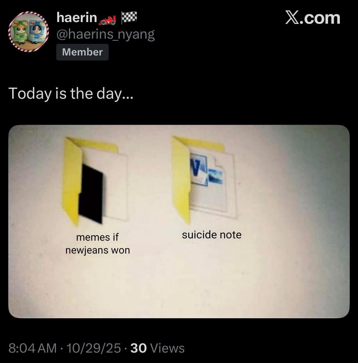This screenshot has width=358, height=363.
Task: Click the blue character in the avatar
Action: [x=36, y=32]
